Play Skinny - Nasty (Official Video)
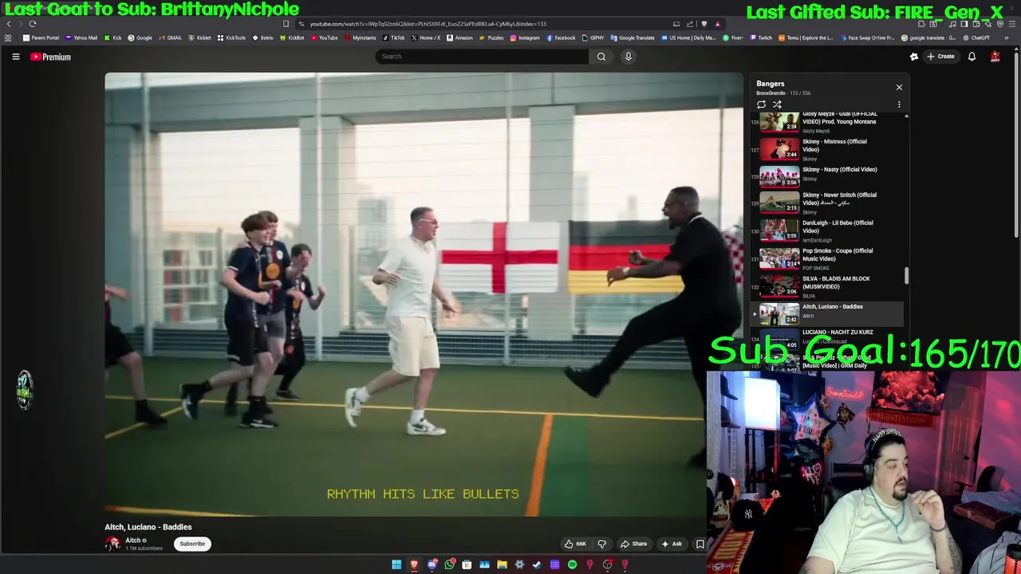The width and height of the screenshot is (1021, 574). [x=827, y=175]
